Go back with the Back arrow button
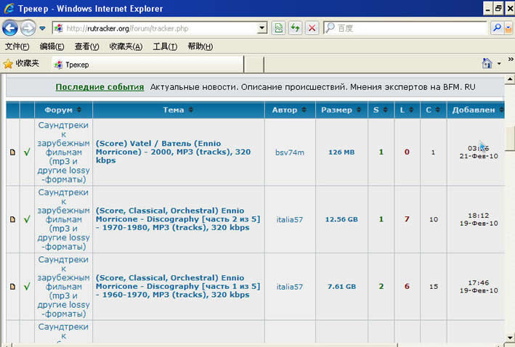Viewport: 515px width, 347px height. (x=10, y=28)
